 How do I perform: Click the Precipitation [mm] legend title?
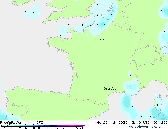click(17, 122)
